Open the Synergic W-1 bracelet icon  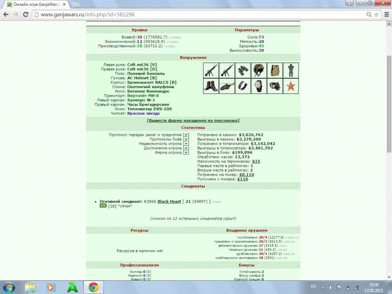(243, 86)
